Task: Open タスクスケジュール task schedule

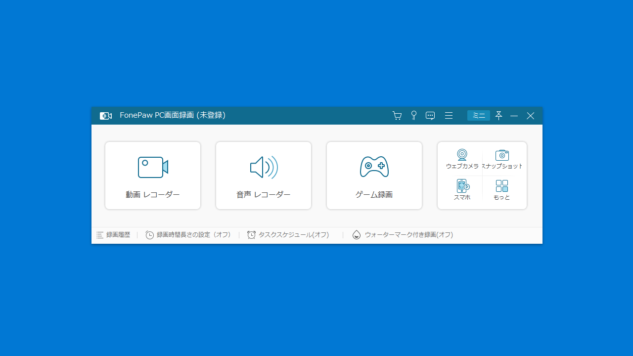Action: click(288, 235)
